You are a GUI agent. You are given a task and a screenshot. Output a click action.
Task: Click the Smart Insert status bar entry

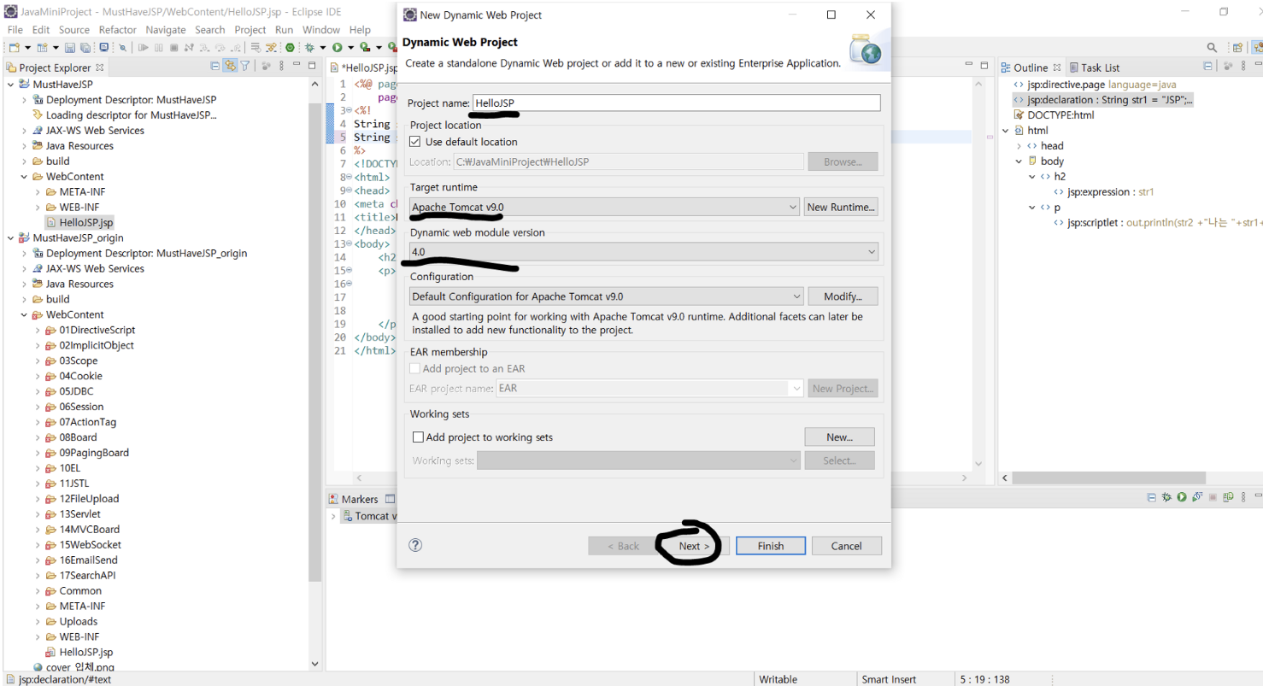(889, 679)
